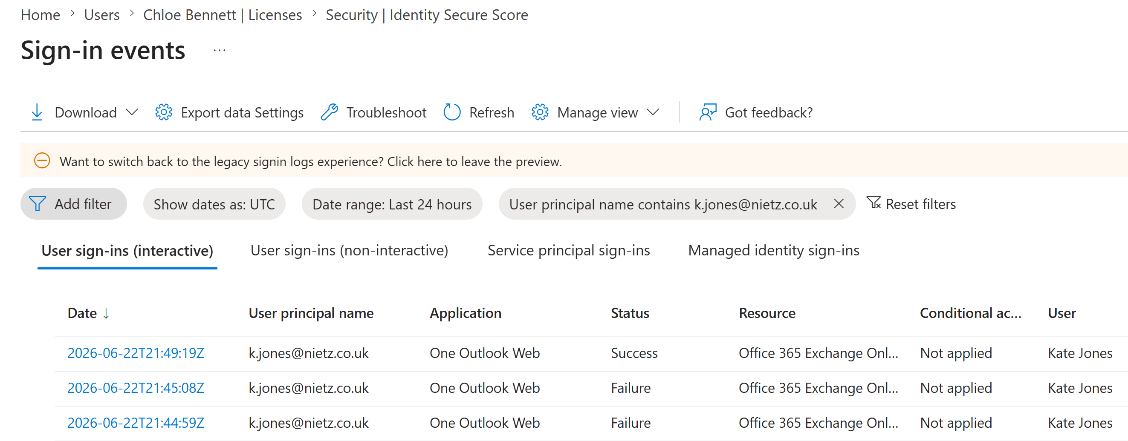Change Show dates as: UTC filter
The width and height of the screenshot is (1128, 441).
point(214,203)
